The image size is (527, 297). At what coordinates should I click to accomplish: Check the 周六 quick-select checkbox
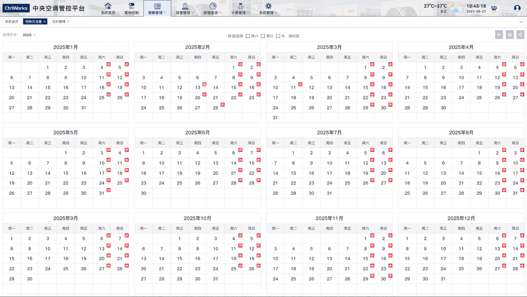point(248,36)
